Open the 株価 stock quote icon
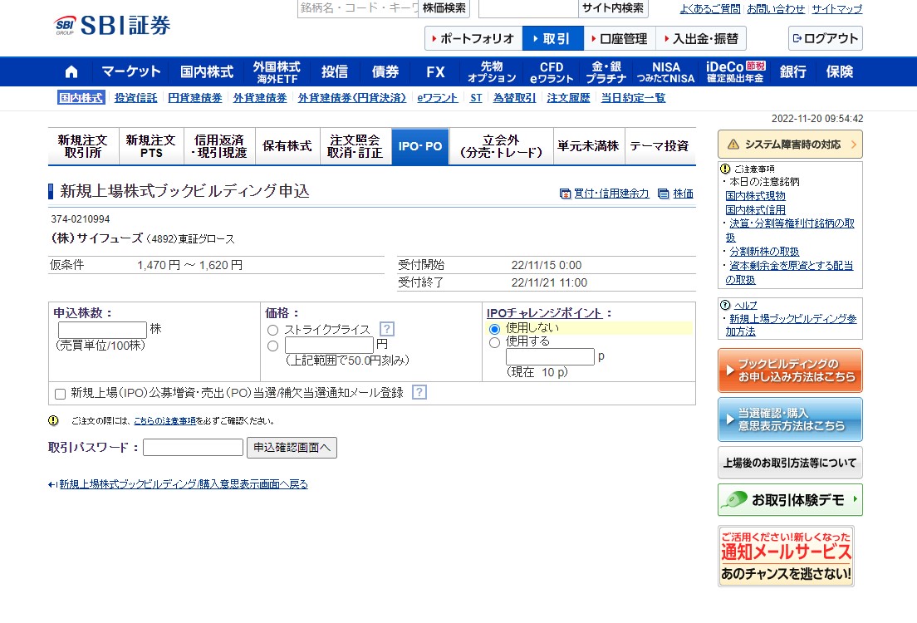The image size is (917, 623). [664, 193]
